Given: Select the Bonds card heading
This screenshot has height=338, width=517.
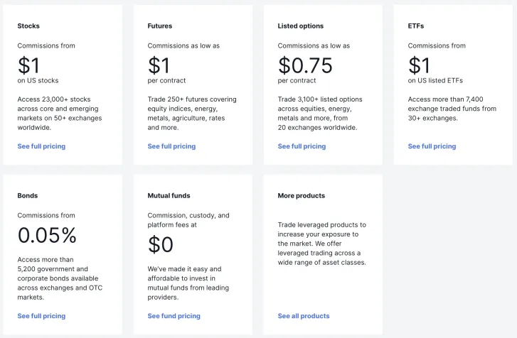Looking at the screenshot, I should [28, 196].
